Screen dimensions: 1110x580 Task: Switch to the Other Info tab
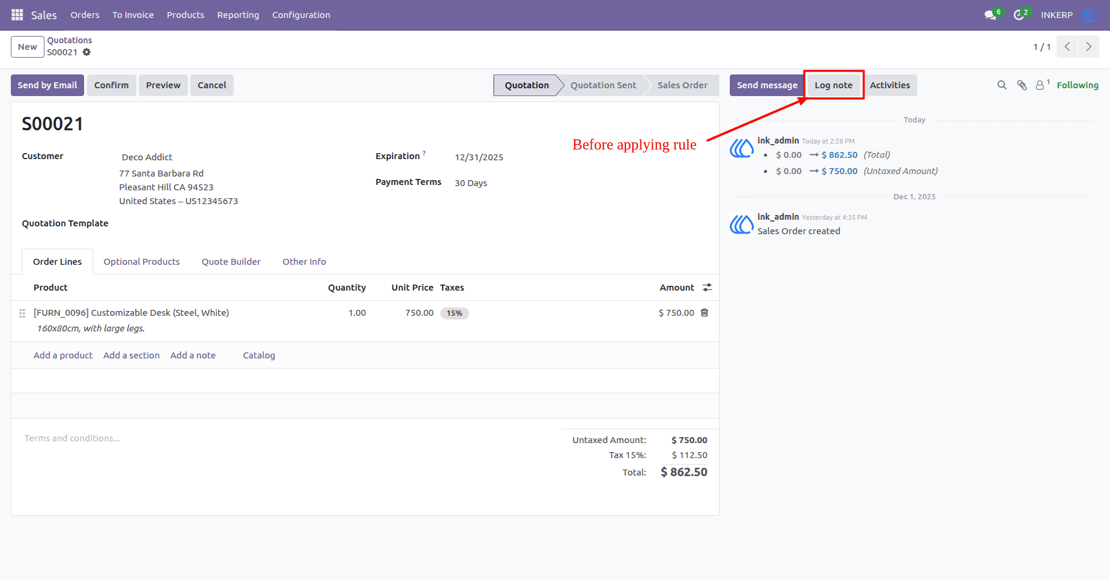[305, 262]
